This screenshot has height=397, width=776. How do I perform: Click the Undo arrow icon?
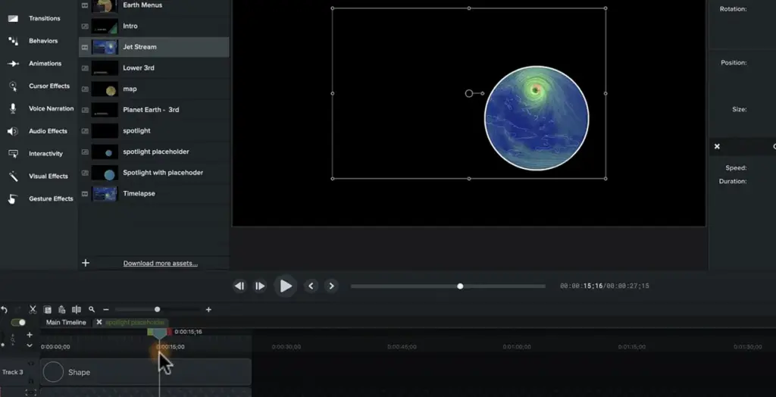tap(4, 310)
